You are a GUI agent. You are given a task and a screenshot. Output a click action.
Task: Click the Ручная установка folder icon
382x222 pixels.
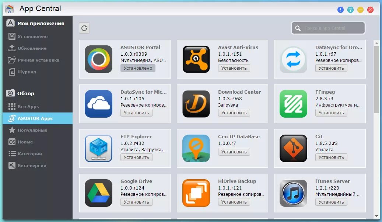(x=12, y=60)
